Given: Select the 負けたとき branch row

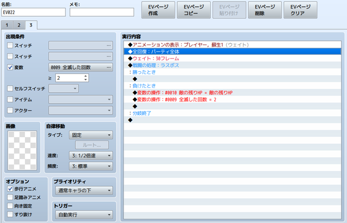Looking at the screenshot, I should tap(233, 86).
